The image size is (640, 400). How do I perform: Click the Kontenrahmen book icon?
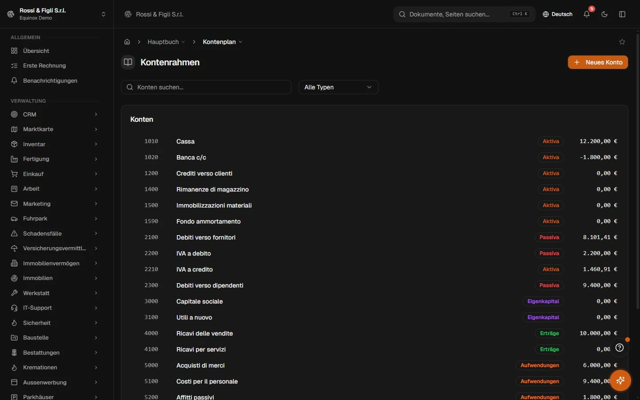(x=128, y=62)
